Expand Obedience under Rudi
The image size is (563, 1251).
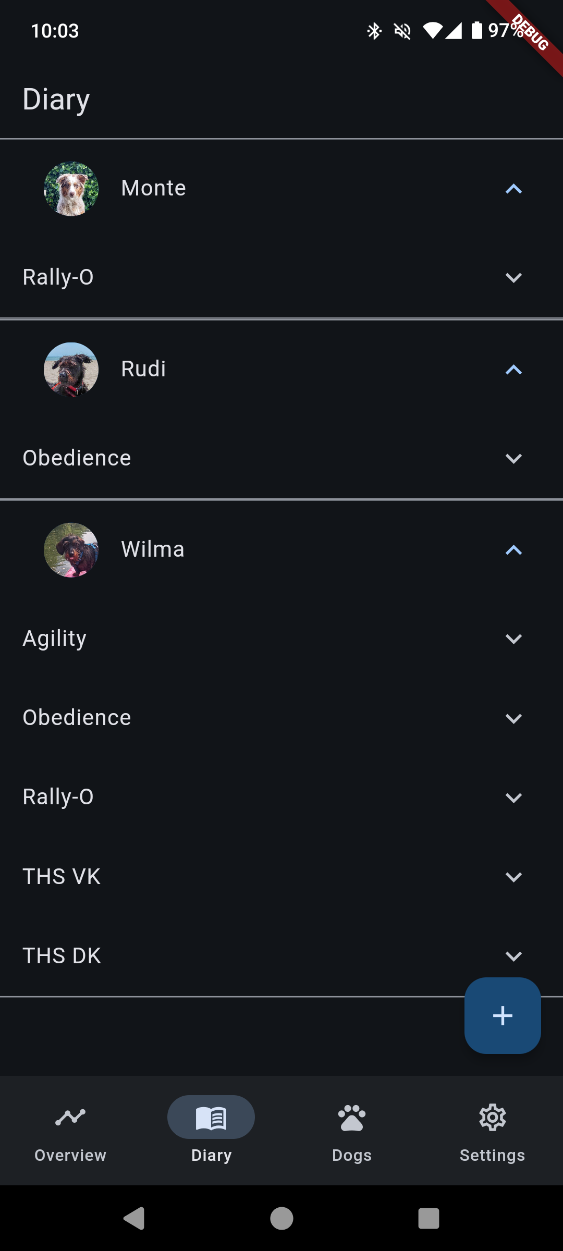(x=513, y=459)
